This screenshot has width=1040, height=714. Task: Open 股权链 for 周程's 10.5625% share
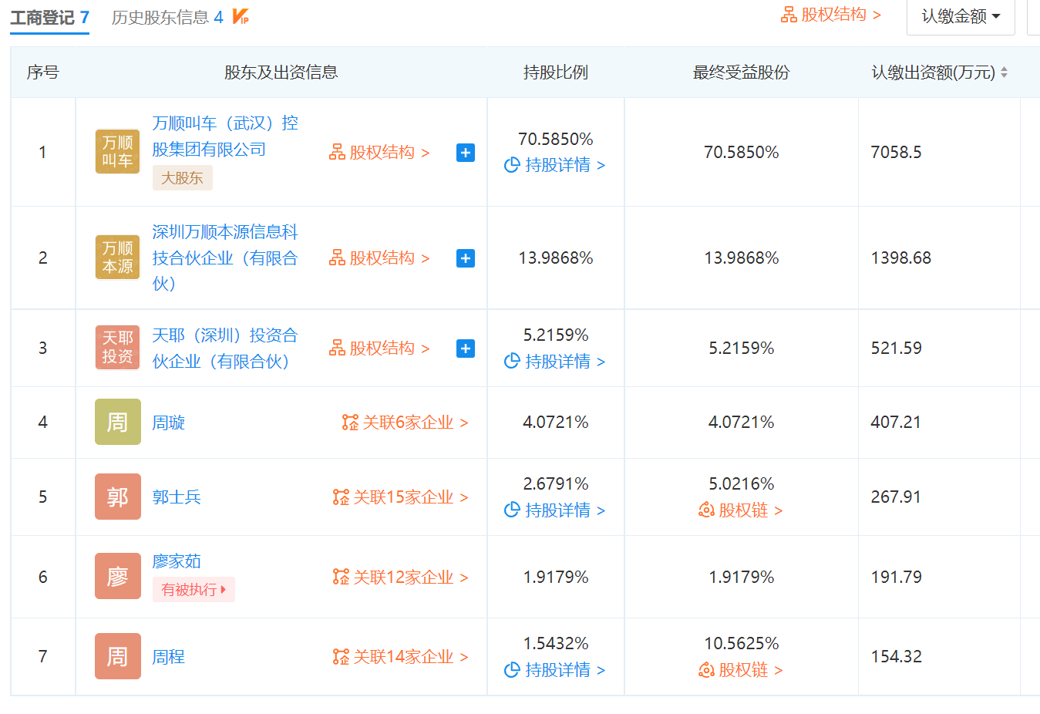click(741, 670)
